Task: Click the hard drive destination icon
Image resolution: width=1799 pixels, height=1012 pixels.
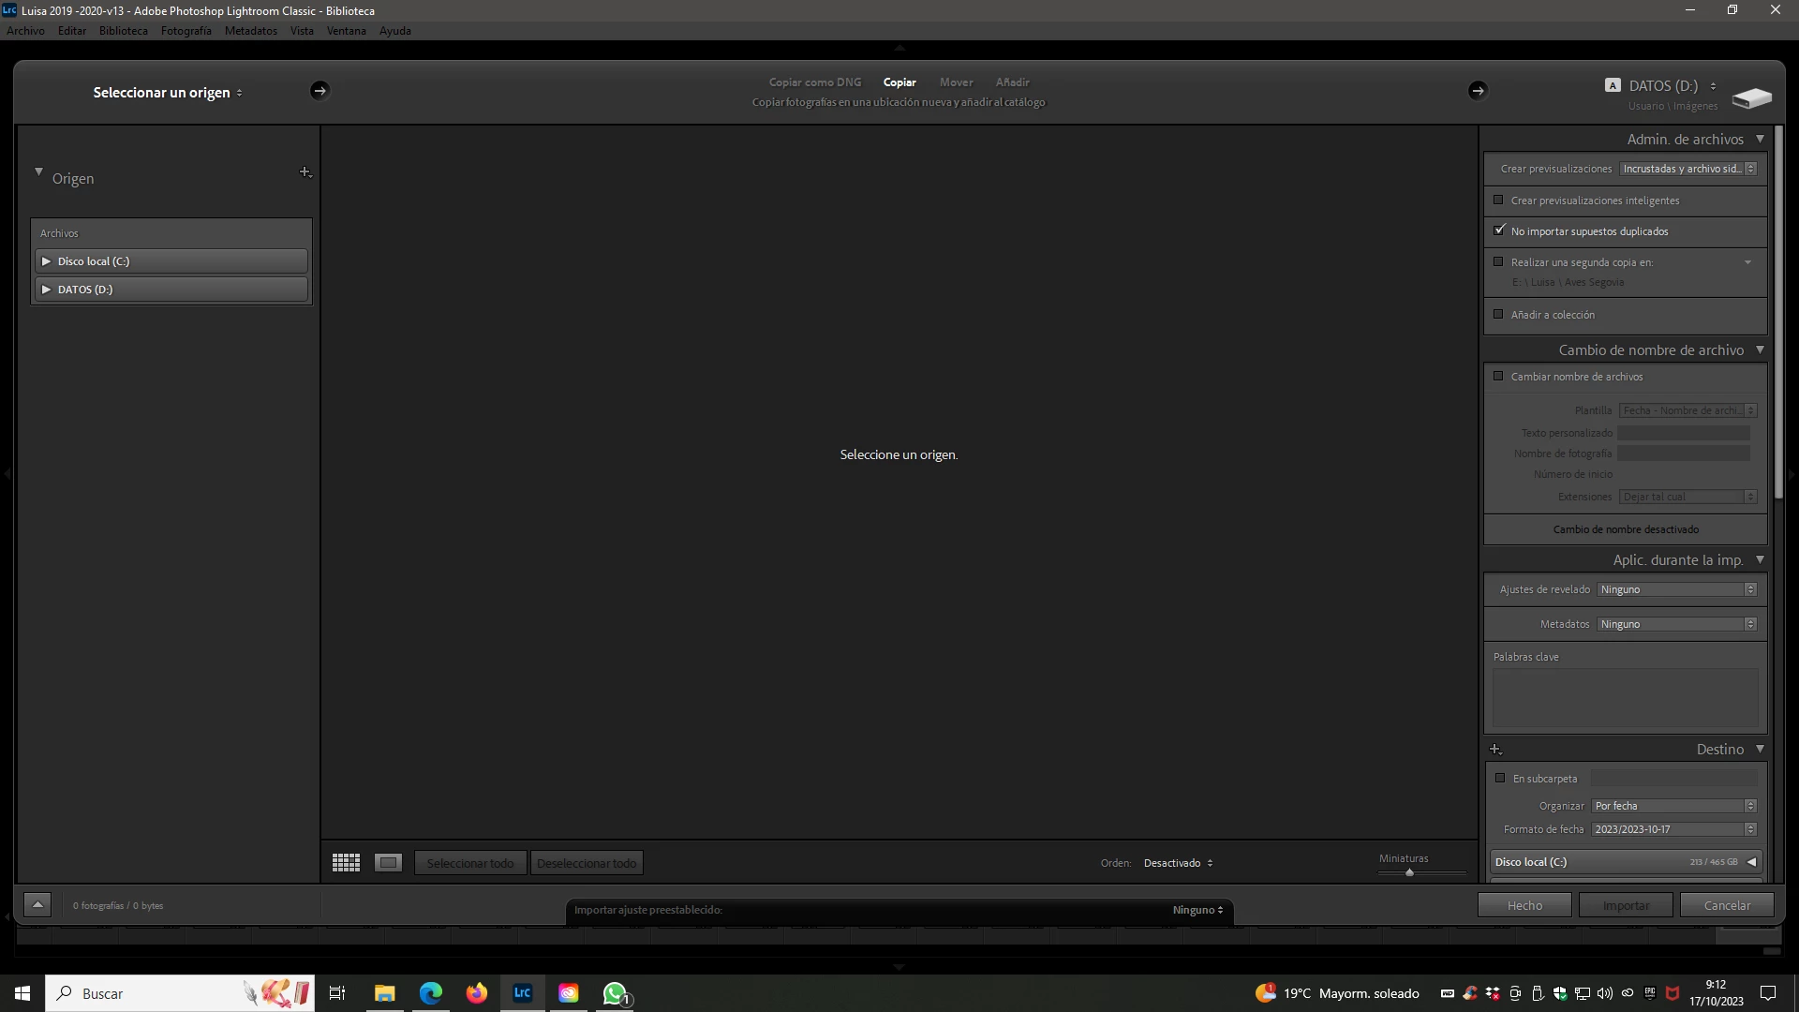Action: (1751, 97)
